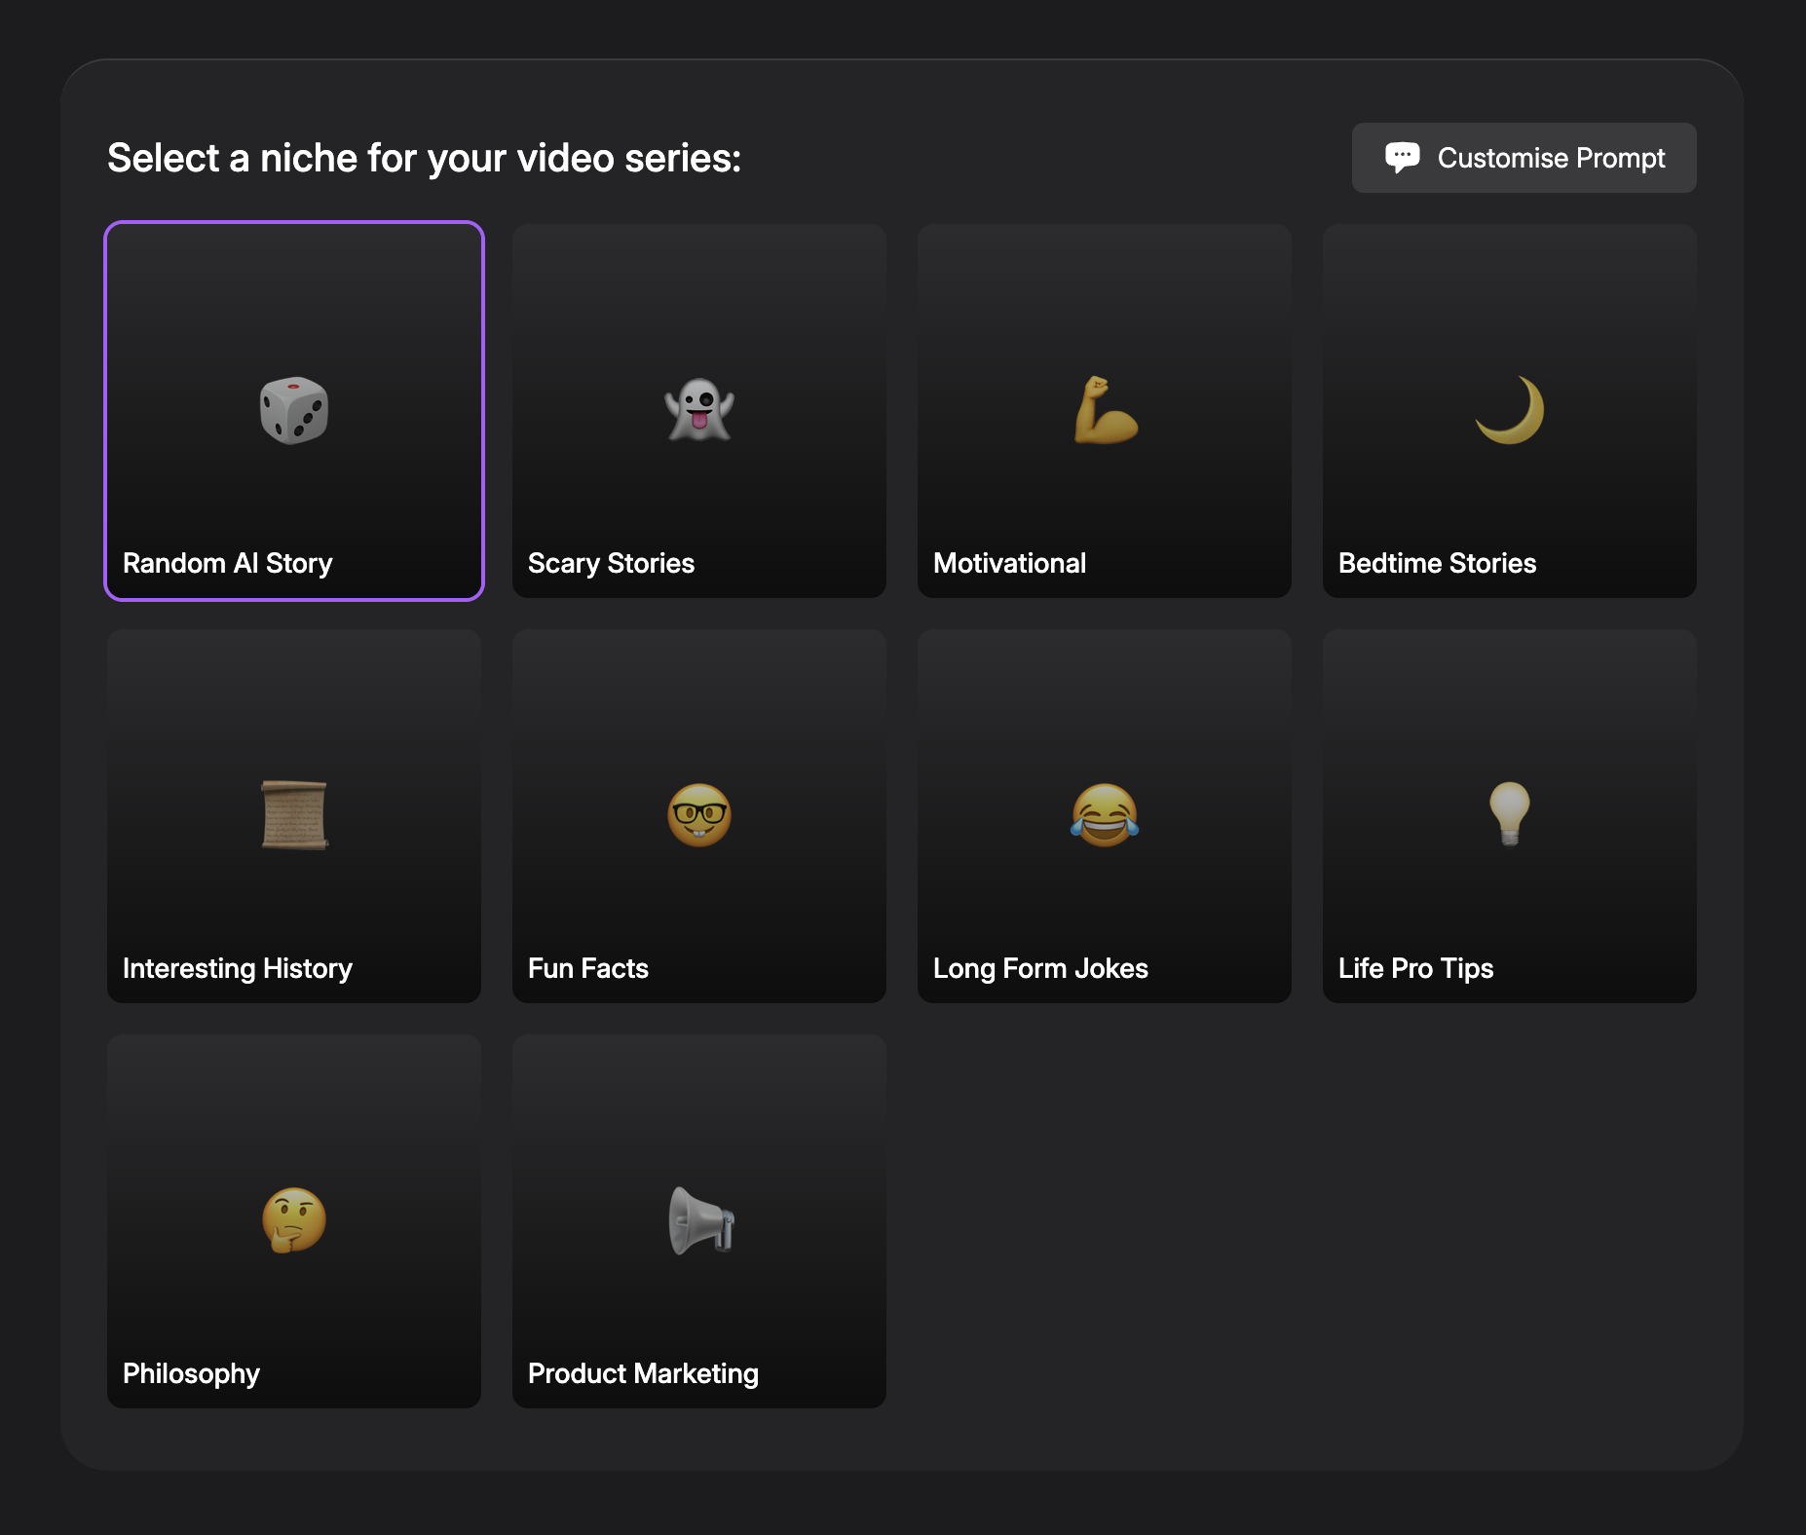Select the Long Form Jokes label
Screen dimensions: 1806x1535
coord(1040,968)
